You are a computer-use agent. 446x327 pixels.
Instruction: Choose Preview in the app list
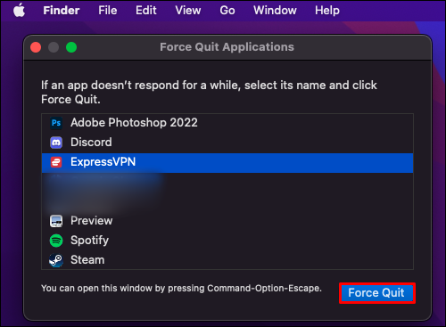pyautogui.click(x=227, y=221)
